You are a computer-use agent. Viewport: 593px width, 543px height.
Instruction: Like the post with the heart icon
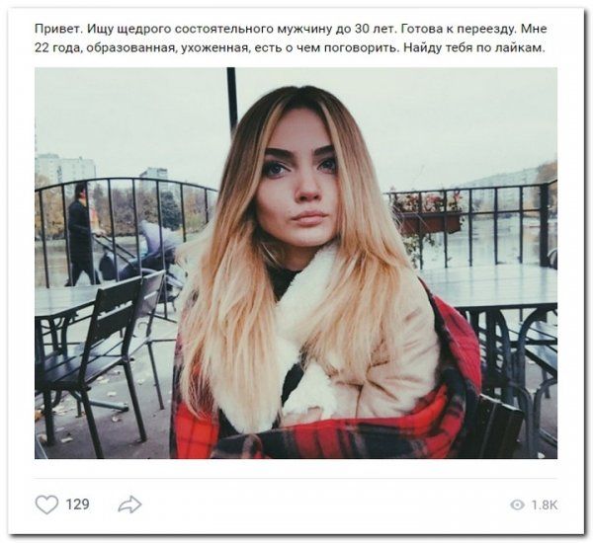[x=46, y=504]
